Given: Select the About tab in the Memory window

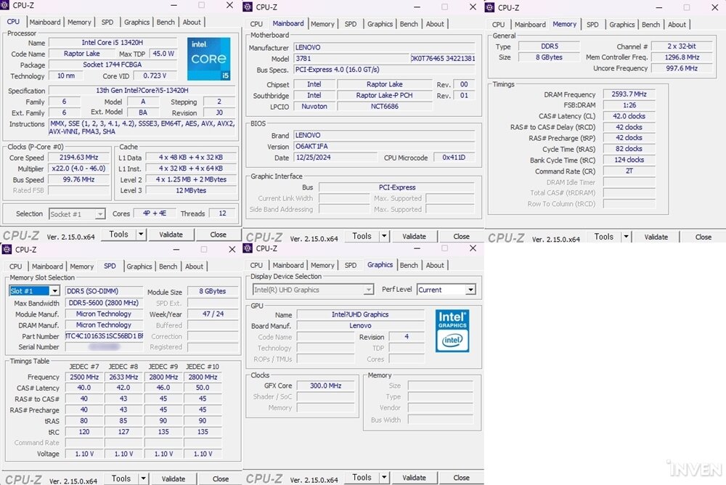Looking at the screenshot, I should (677, 25).
